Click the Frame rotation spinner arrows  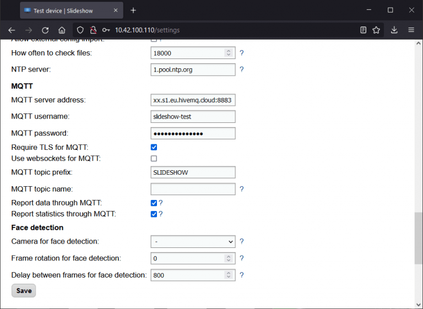(x=229, y=258)
